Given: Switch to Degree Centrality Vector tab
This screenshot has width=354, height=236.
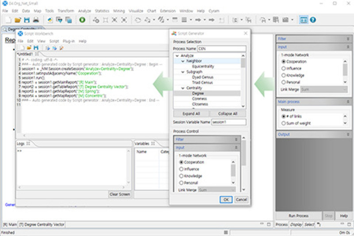Looking at the screenshot, I should pyautogui.click(x=41, y=225).
